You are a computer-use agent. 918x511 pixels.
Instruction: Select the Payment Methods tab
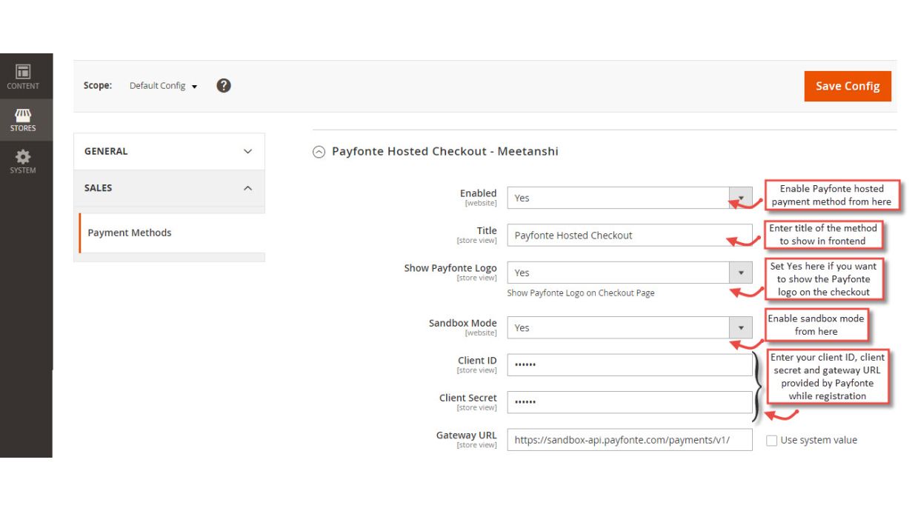click(x=172, y=233)
